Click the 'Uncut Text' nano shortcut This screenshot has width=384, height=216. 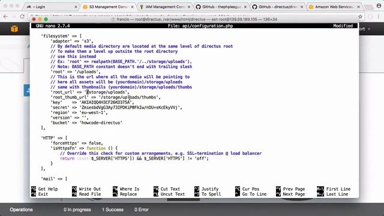(169, 194)
